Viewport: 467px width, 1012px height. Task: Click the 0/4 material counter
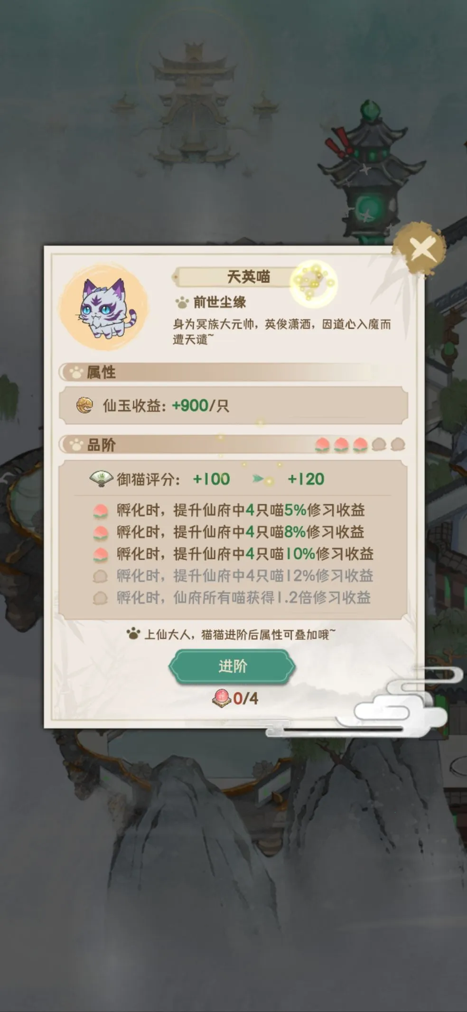point(246,698)
